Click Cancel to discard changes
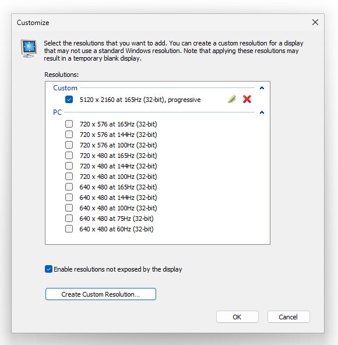 point(288,317)
